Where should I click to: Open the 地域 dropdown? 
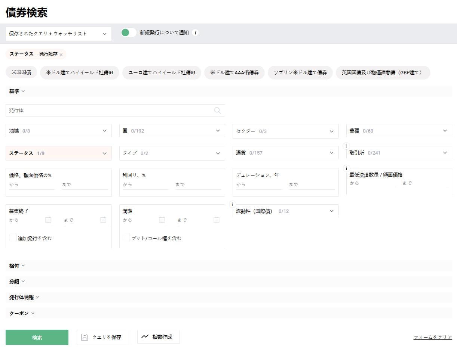(59, 131)
